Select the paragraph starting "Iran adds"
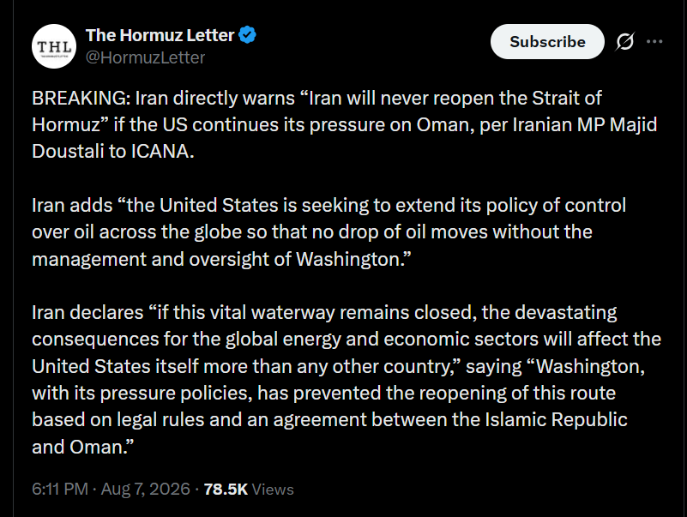The width and height of the screenshot is (687, 517). pyautogui.click(x=328, y=232)
